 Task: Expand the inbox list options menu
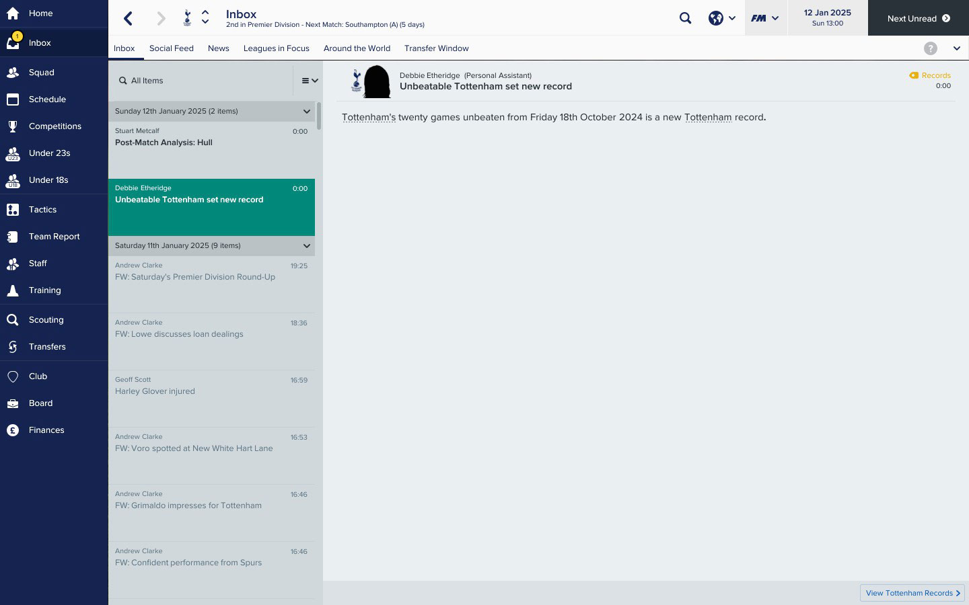coord(310,81)
